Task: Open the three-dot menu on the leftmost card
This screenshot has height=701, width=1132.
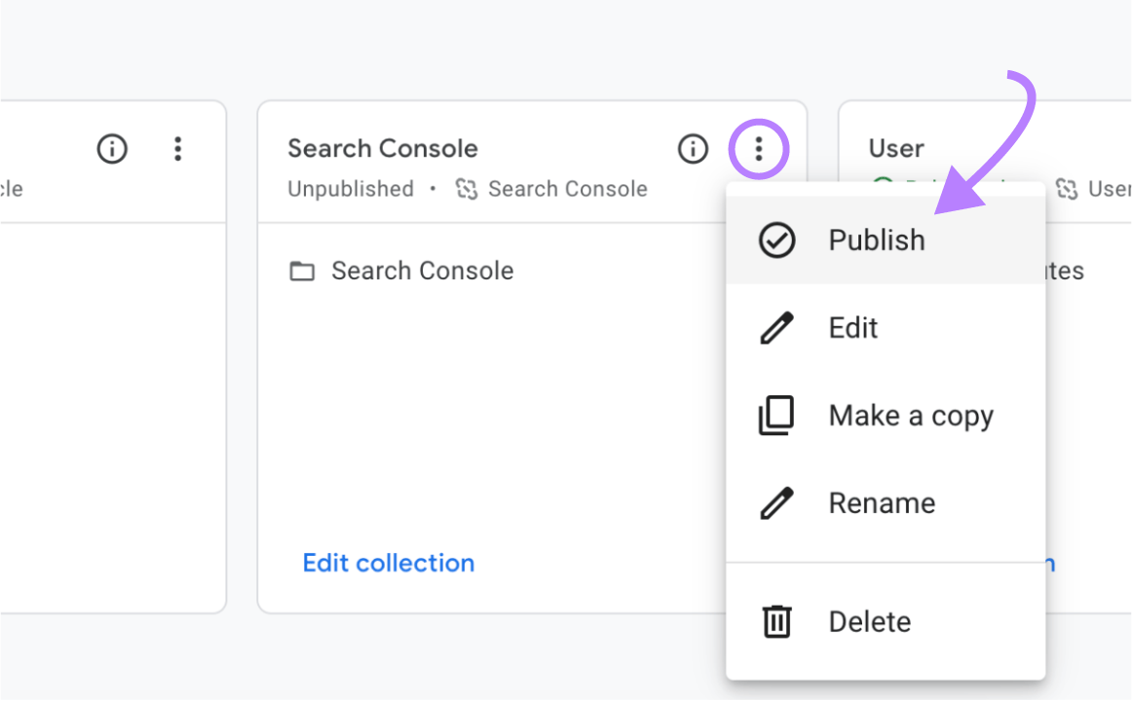Action: pos(178,149)
